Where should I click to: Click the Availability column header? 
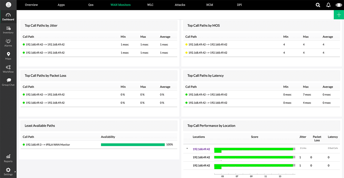point(108,137)
